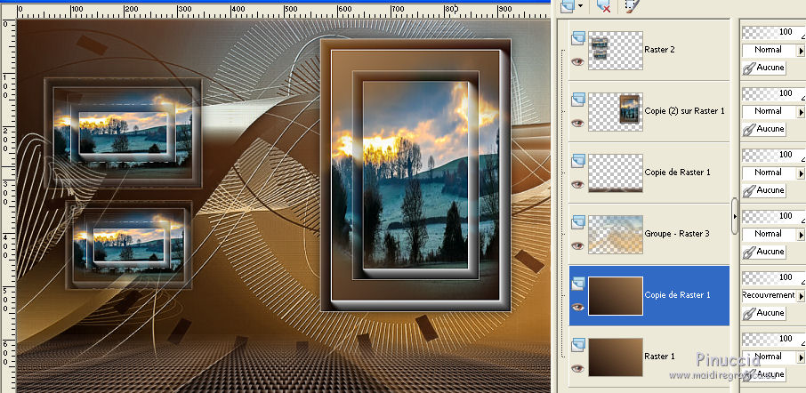Select the 'Groupe - Raster 3' layer name
This screenshot has height=393, width=806.
677,234
